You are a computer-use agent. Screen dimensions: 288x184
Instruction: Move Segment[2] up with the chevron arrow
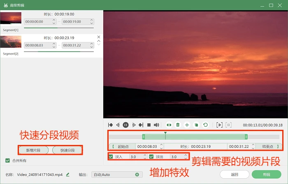[99, 41]
